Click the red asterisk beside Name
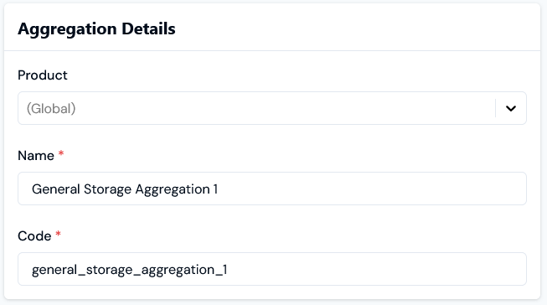Image resolution: width=547 pixels, height=305 pixels. click(61, 153)
